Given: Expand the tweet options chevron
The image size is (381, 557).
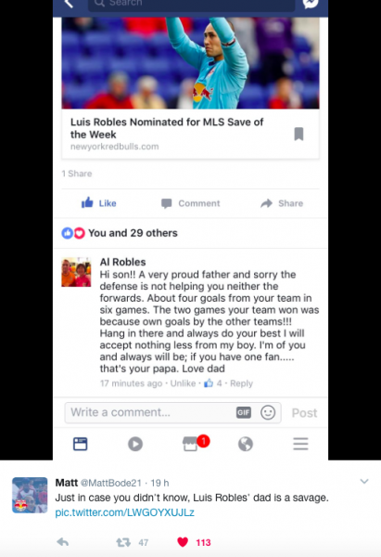Looking at the screenshot, I should click(364, 481).
